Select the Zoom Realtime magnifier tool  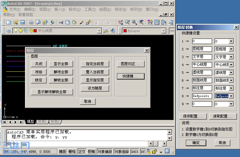click(x=128, y=23)
